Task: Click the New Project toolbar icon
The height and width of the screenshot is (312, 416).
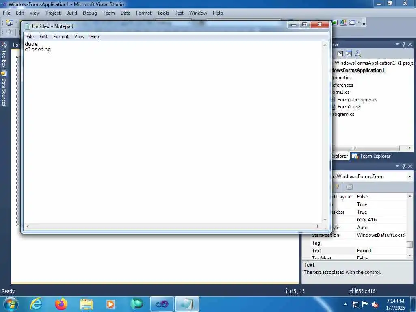Action: pyautogui.click(x=10, y=23)
